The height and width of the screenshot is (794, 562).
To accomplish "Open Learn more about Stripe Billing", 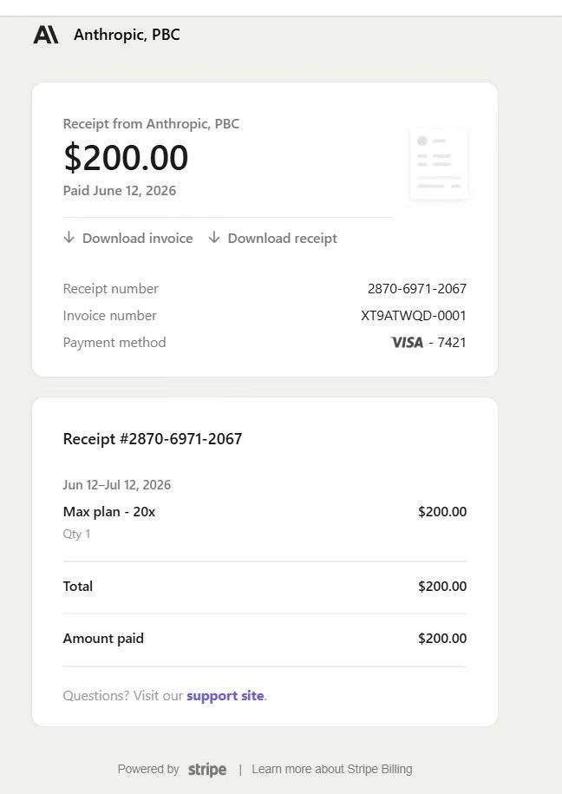I will [x=331, y=769].
